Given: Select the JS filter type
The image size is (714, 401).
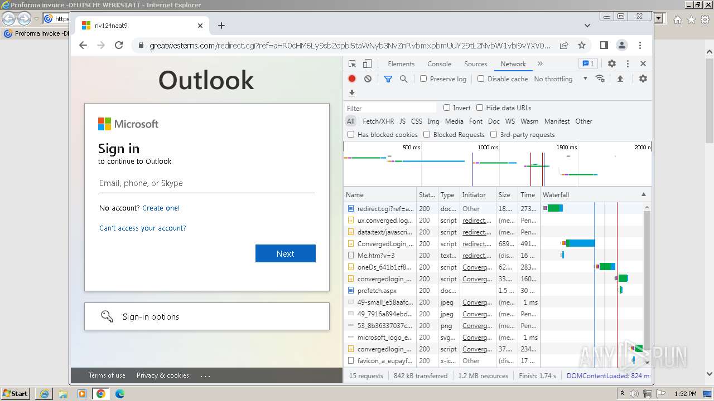Looking at the screenshot, I should coord(402,121).
